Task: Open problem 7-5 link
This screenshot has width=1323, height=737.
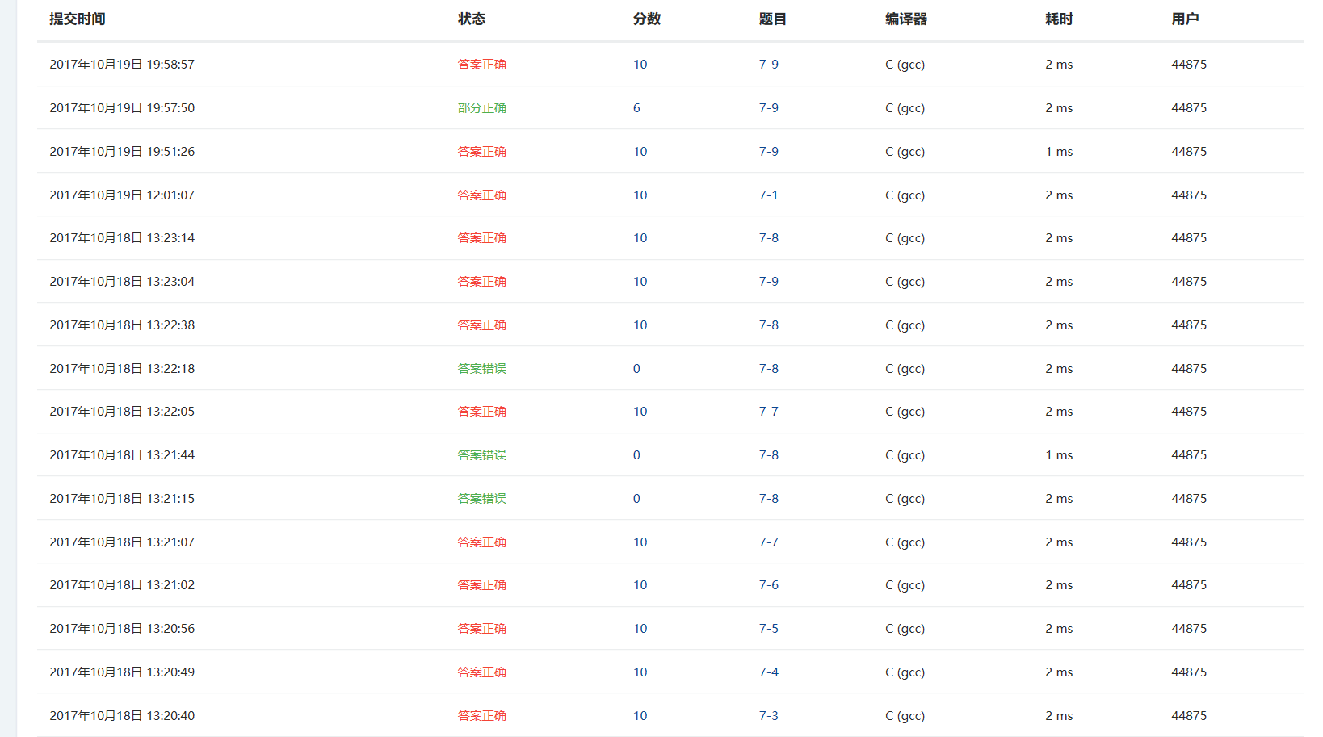Action: [768, 629]
